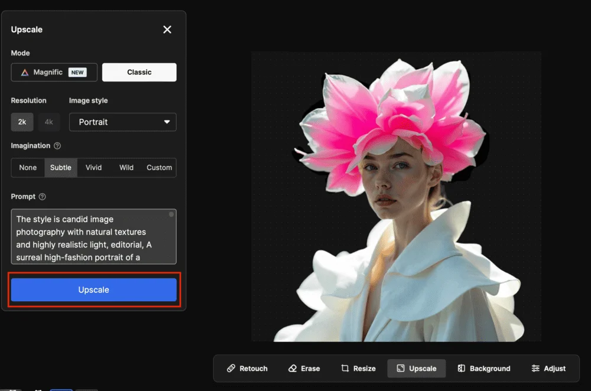Click inside the Prompt text area
Image resolution: width=591 pixels, height=391 pixels.
coord(89,236)
